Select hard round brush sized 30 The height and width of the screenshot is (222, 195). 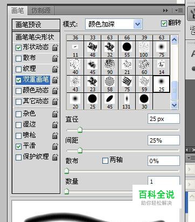[x=144, y=101]
